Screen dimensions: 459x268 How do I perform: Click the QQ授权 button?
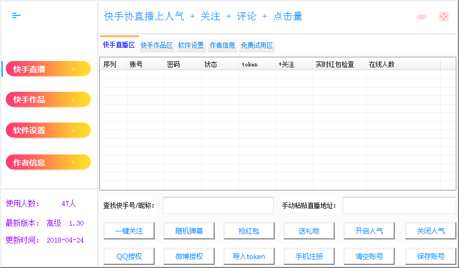click(x=129, y=256)
